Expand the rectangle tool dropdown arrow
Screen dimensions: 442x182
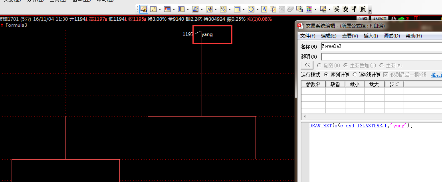pyautogui.click(x=244, y=9)
